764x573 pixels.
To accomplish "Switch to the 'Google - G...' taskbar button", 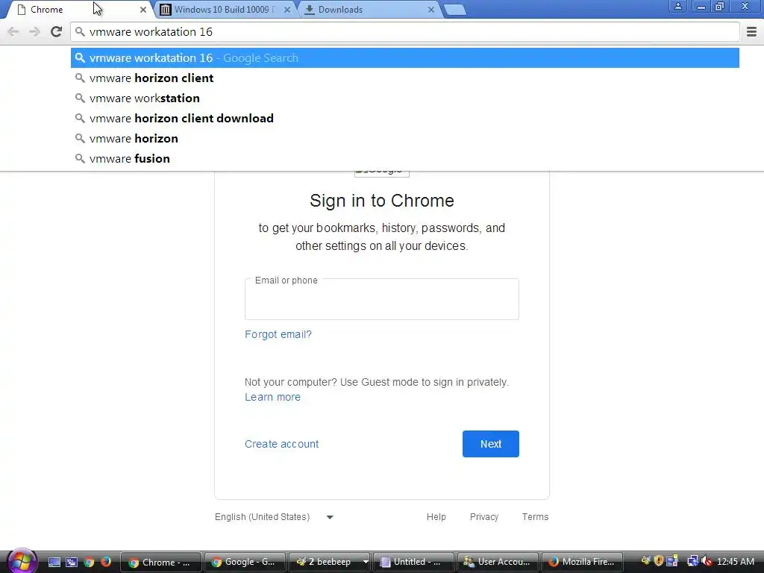I will point(245,562).
